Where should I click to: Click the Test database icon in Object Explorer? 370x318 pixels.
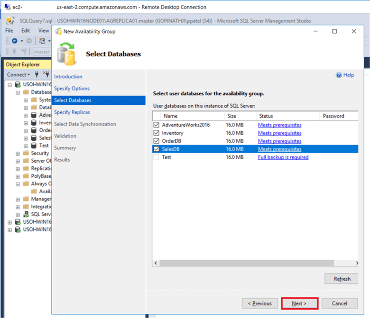(34, 145)
